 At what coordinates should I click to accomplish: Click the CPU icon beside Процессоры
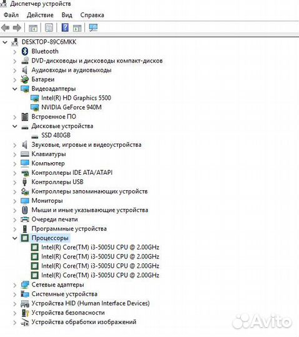click(25, 238)
